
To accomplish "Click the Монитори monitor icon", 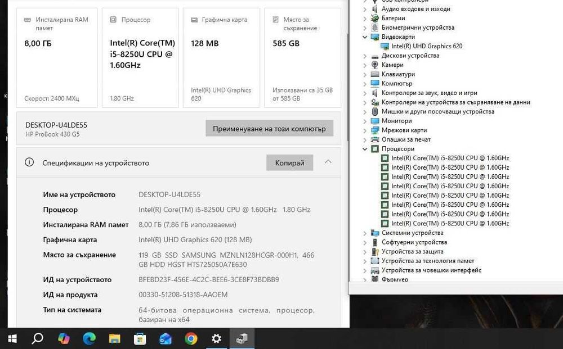I will 375,121.
